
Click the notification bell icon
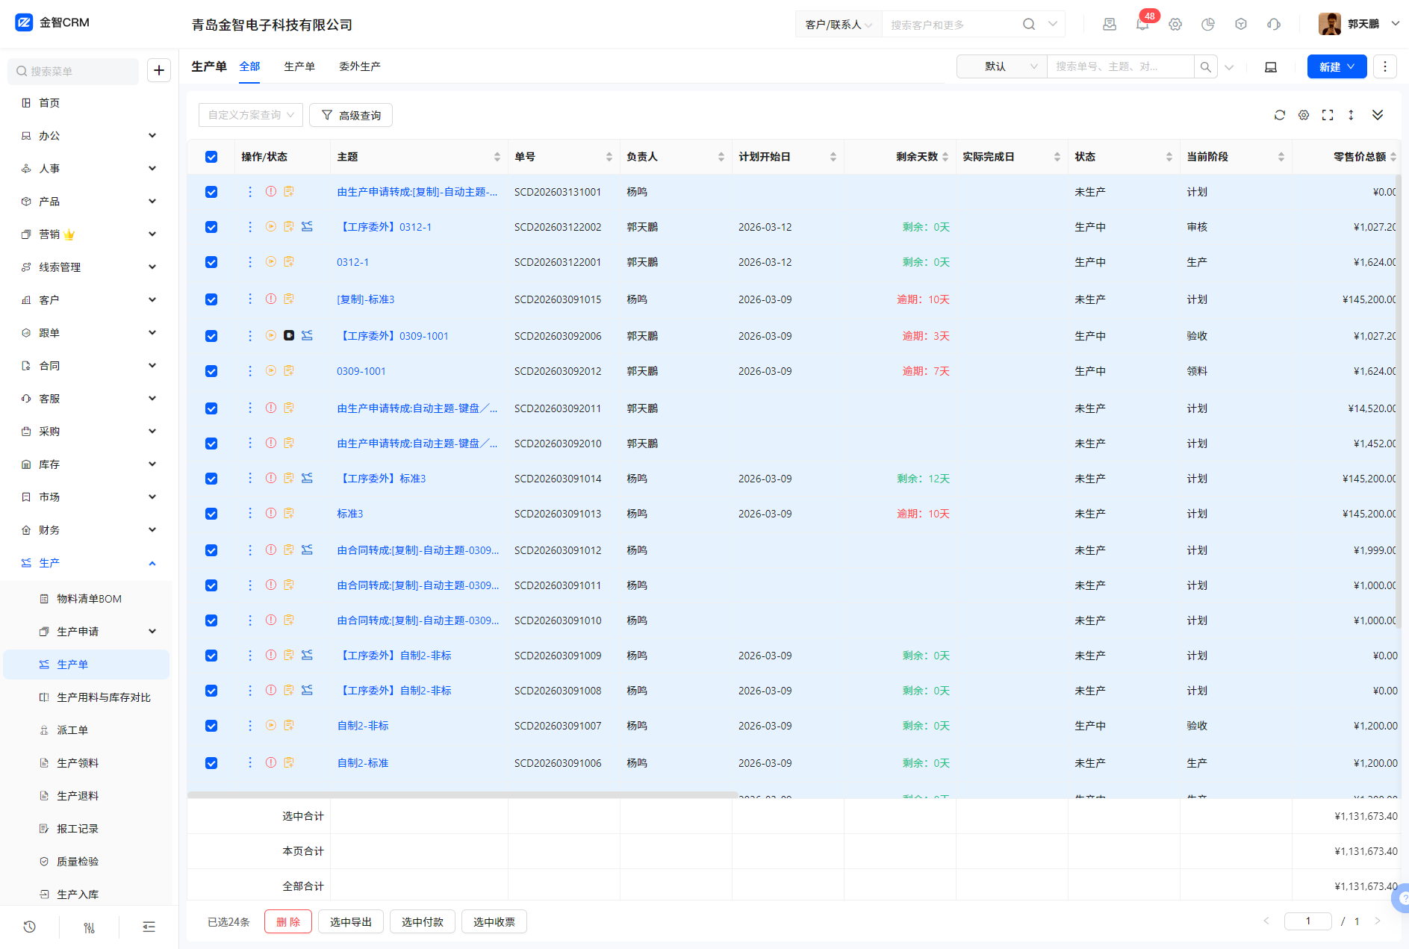click(x=1142, y=25)
